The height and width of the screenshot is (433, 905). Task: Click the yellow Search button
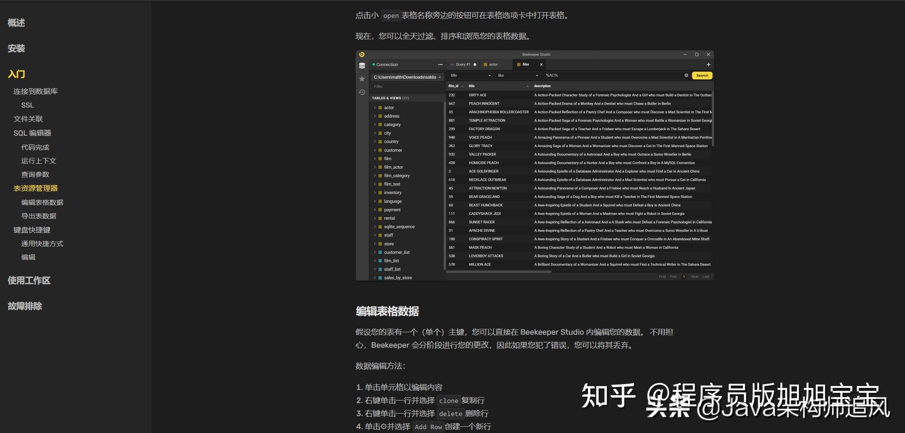pyautogui.click(x=702, y=76)
